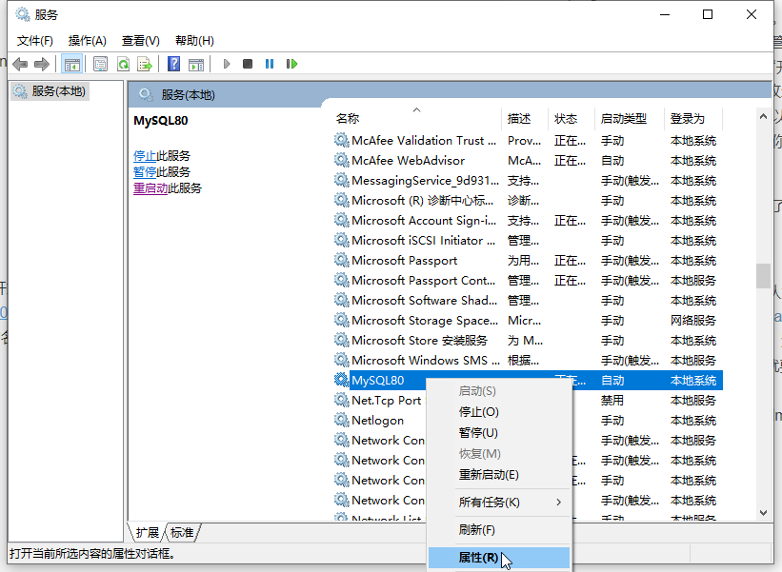Select the Microsoft Account Sign-i service row
The height and width of the screenshot is (572, 782).
[528, 220]
